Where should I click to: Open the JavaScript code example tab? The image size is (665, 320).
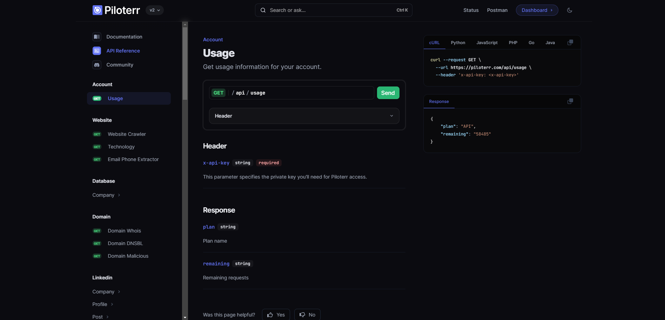coord(487,42)
